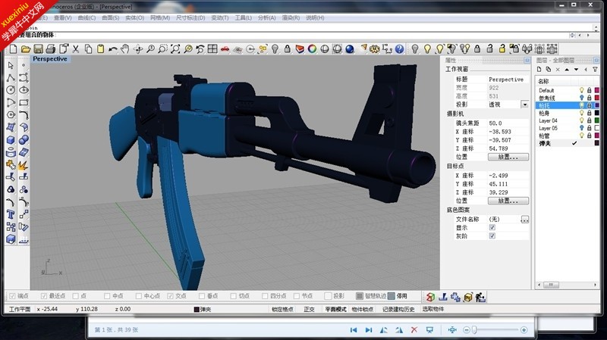Open the 曲面(S) menu
The width and height of the screenshot is (607, 340).
click(x=110, y=17)
